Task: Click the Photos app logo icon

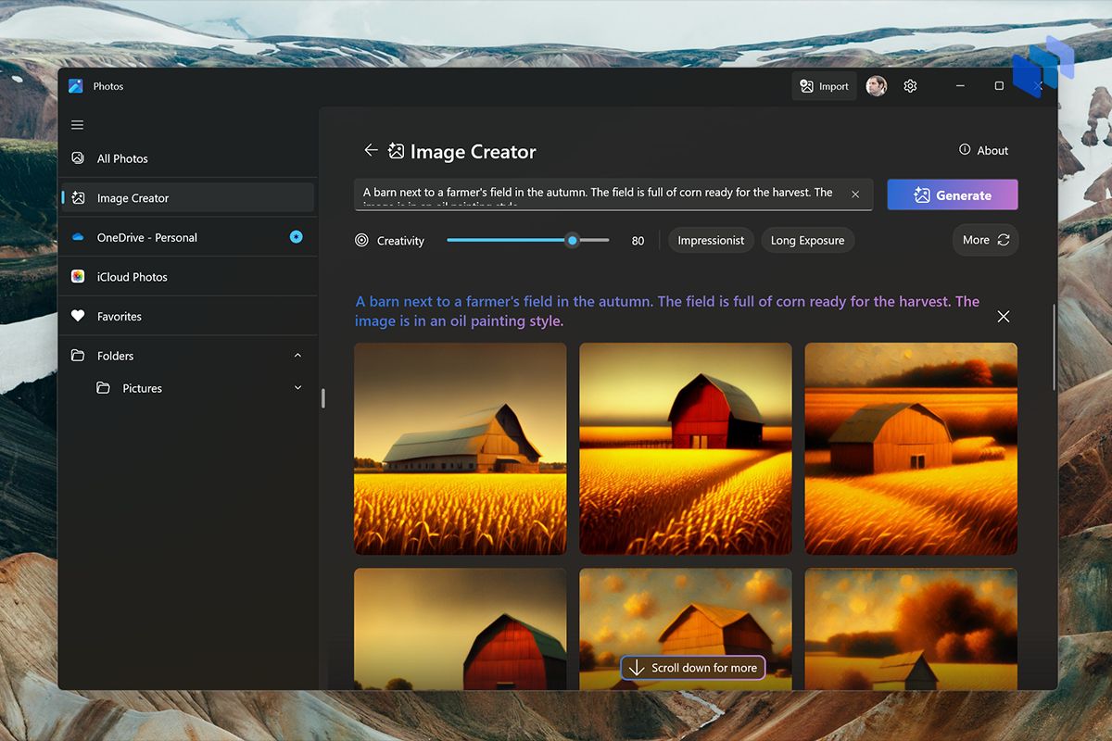Action: point(76,86)
